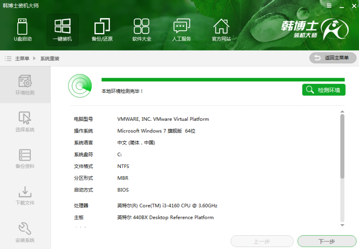Select the 备份资料 backup data step
The width and height of the screenshot is (359, 249).
25,159
